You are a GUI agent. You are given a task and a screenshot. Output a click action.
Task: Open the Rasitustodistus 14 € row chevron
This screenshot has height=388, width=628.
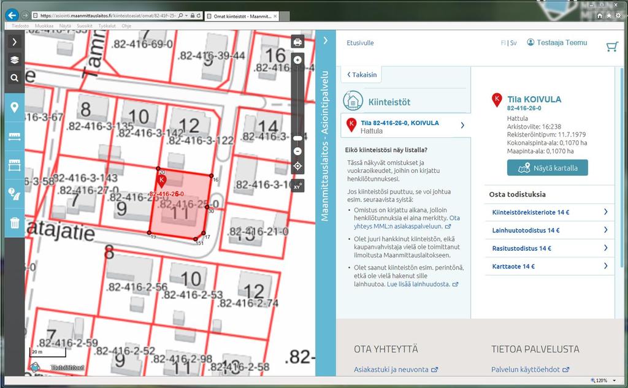click(605, 248)
